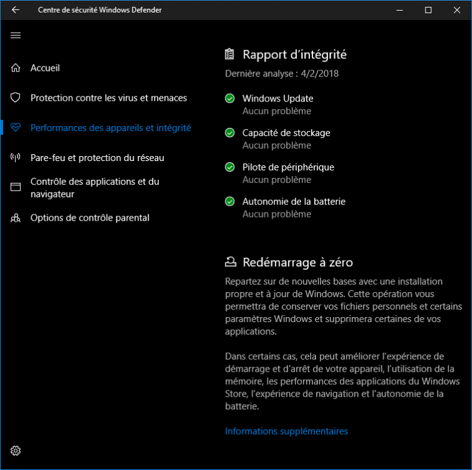Click Aucun problème under Autonomie de la batterie
Viewport: 472px width, 470px height.
[277, 214]
